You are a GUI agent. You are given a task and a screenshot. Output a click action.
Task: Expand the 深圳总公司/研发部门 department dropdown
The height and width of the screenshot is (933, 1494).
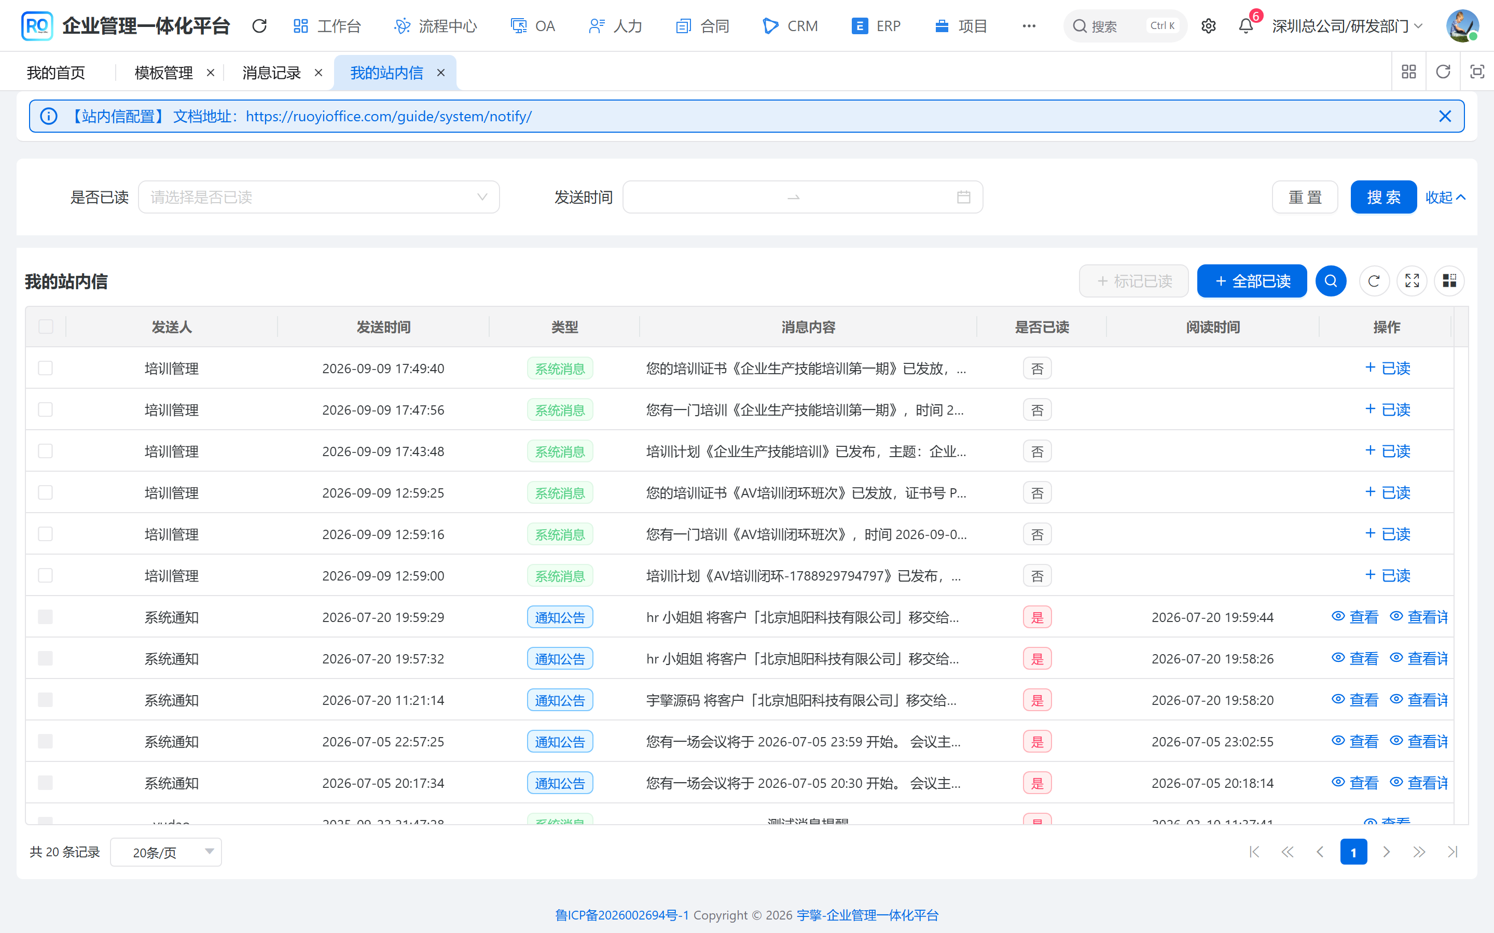tap(1348, 26)
